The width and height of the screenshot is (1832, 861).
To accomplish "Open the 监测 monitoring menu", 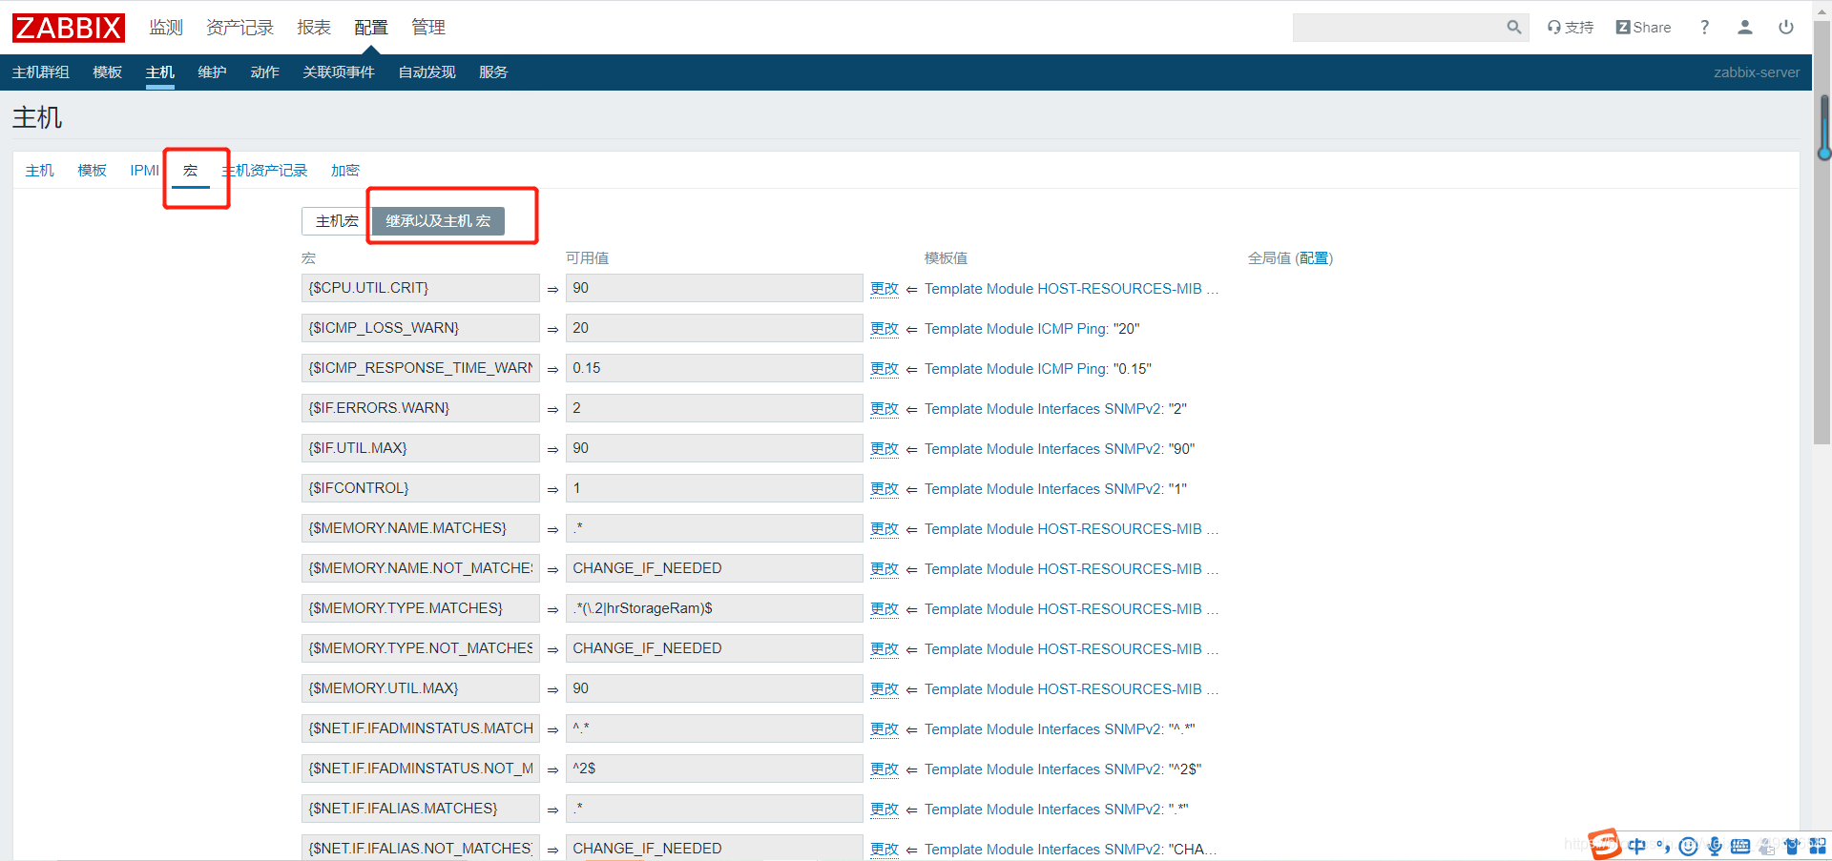I will 166,28.
